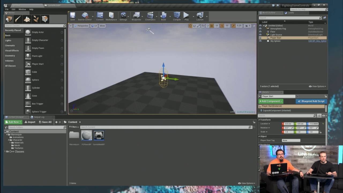Toggle the Scale lock ratio icon
Image resolution: width=343 pixels, height=193 pixels.
pos(320,132)
